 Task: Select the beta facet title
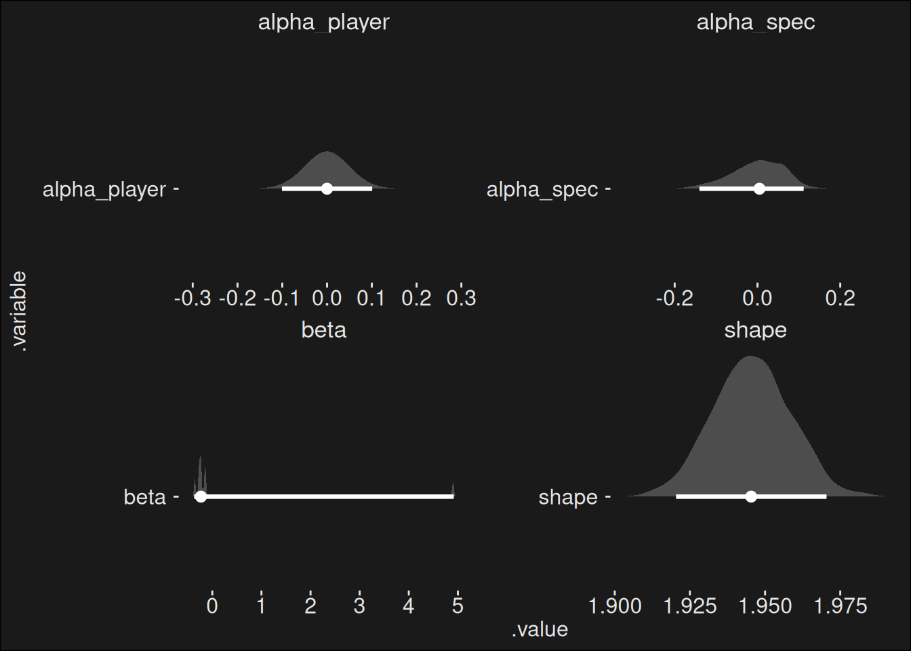(323, 330)
